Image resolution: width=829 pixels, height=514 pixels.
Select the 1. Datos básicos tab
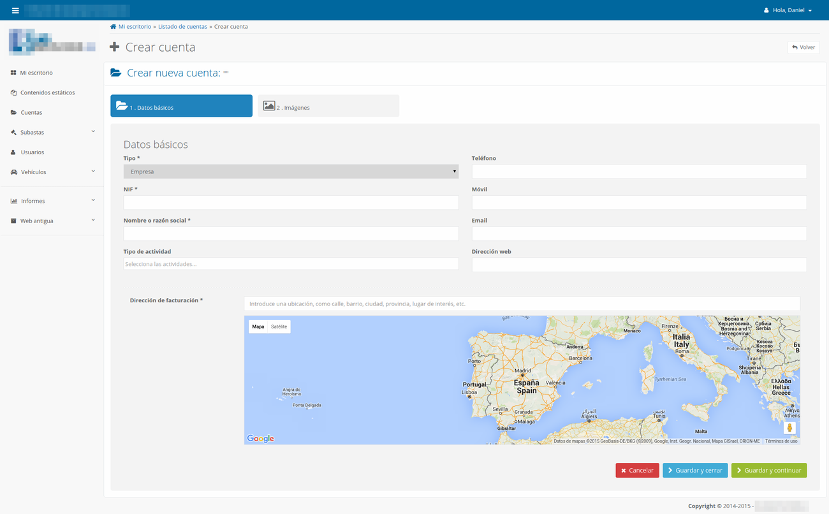[181, 106]
